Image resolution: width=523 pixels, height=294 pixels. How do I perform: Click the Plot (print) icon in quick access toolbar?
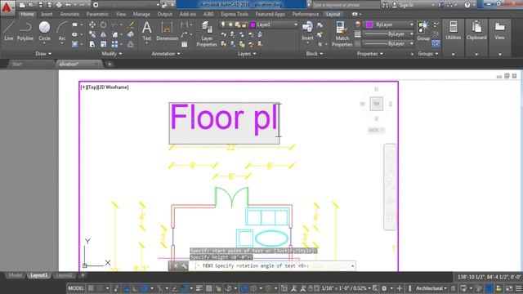pos(59,5)
